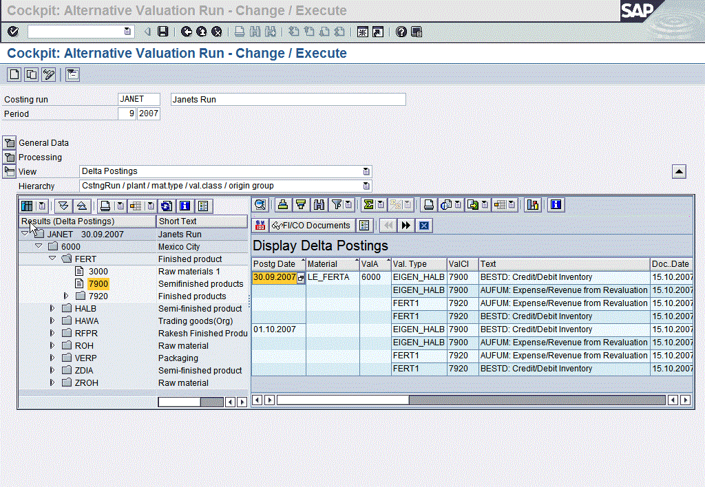Click the FI/CO Documents button
This screenshot has width=705, height=487.
point(313,226)
